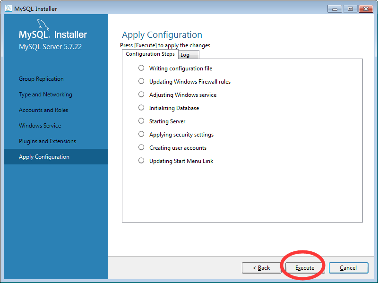Switch to the Log tab
Screen dimensions: 378x283
point(189,55)
